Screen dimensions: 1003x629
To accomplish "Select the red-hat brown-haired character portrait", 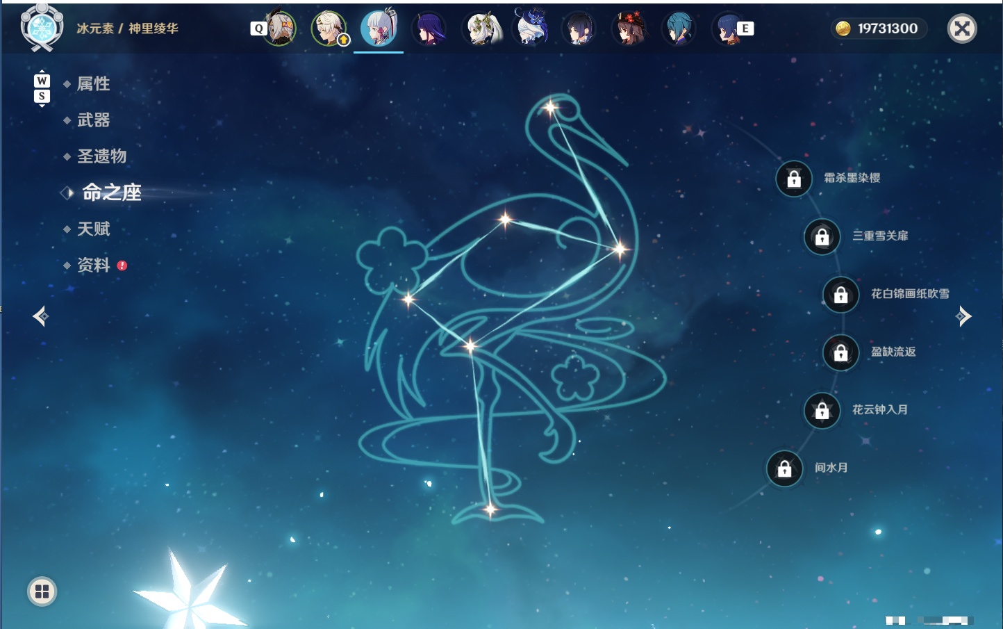I will pos(629,28).
